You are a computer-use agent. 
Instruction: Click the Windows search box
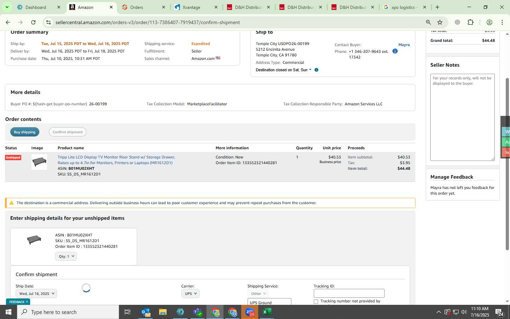(x=68, y=312)
